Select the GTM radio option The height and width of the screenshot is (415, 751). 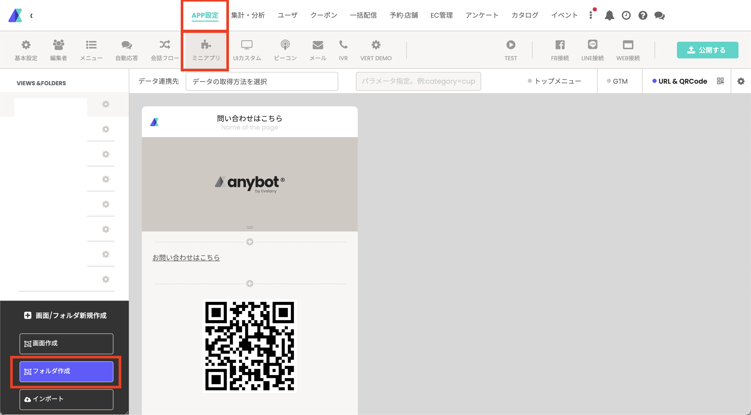617,81
